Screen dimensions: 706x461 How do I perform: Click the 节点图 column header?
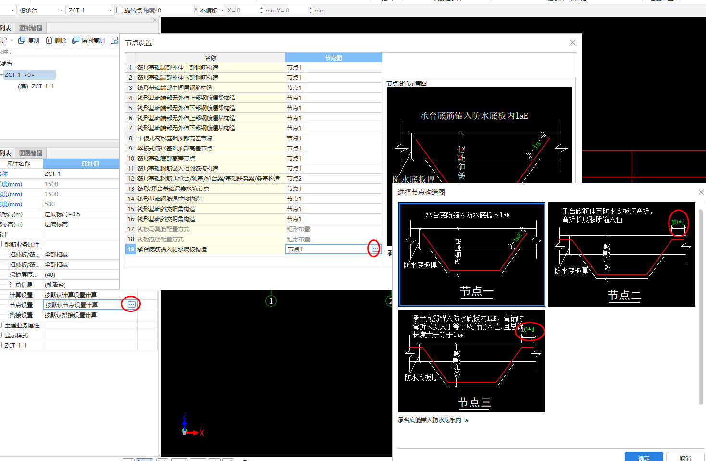click(x=334, y=58)
